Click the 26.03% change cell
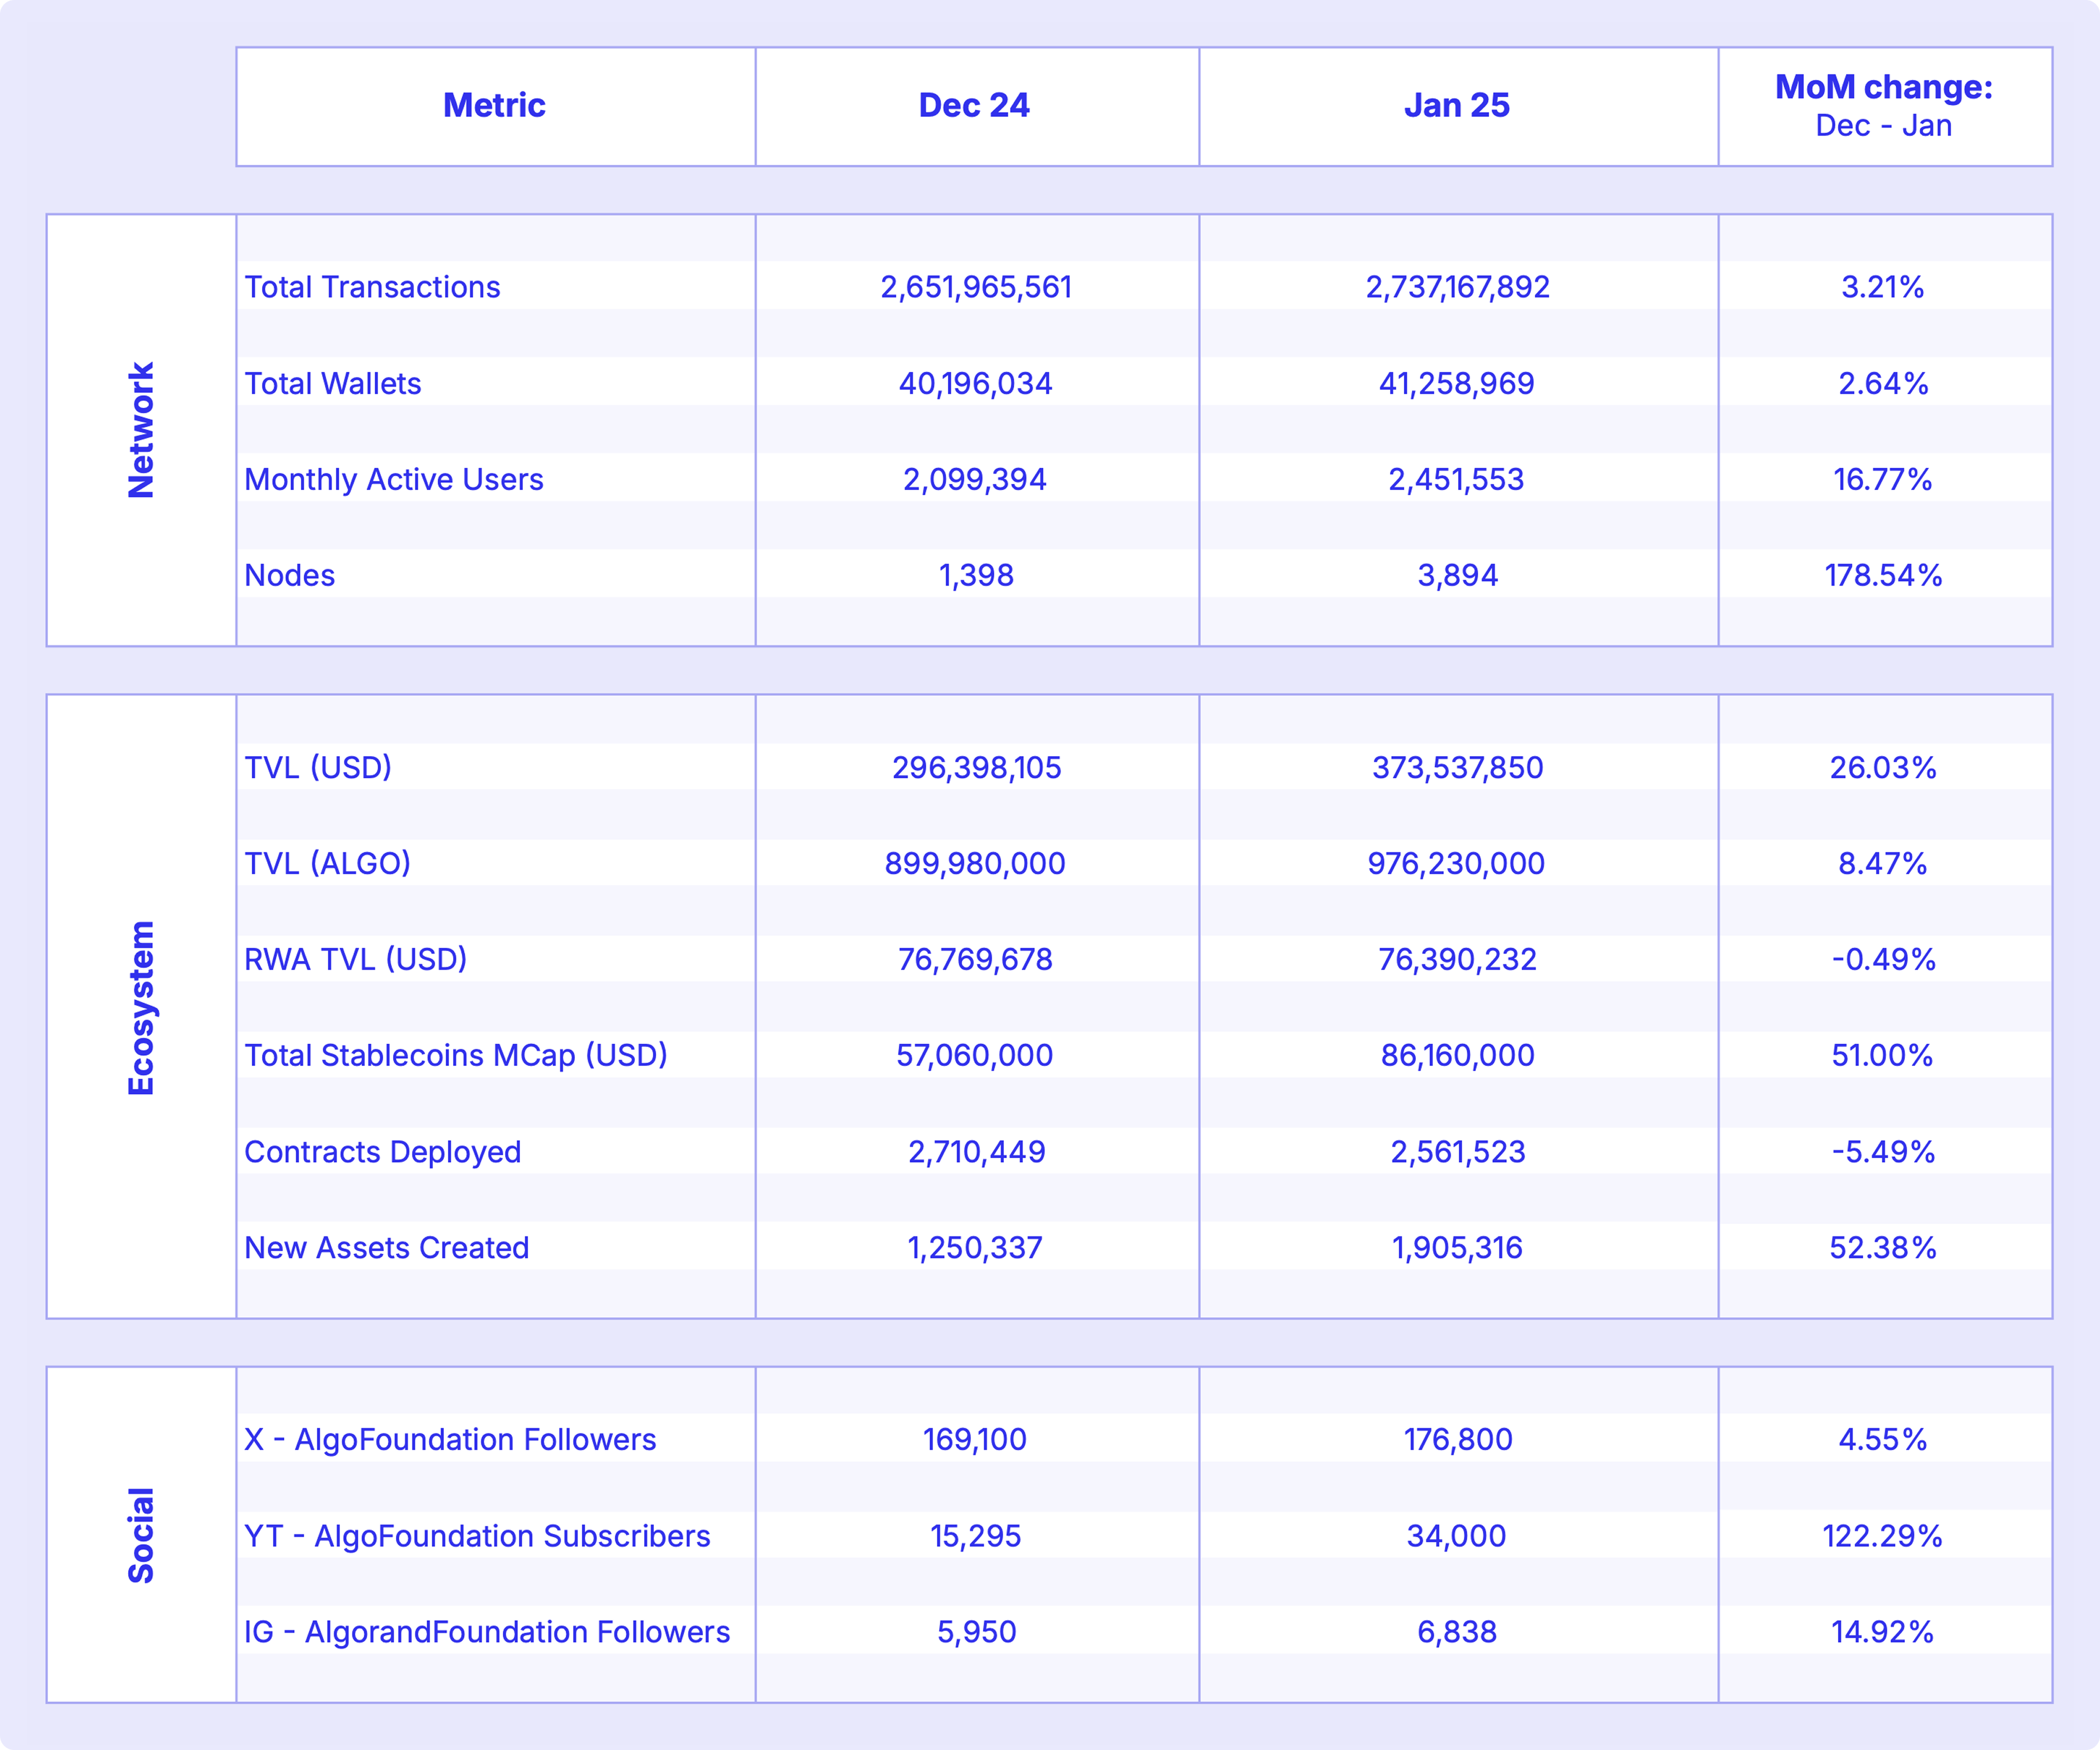This screenshot has height=1750, width=2100. 1883,767
